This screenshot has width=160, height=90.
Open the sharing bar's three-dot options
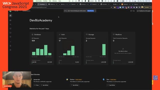(x=95, y=11)
